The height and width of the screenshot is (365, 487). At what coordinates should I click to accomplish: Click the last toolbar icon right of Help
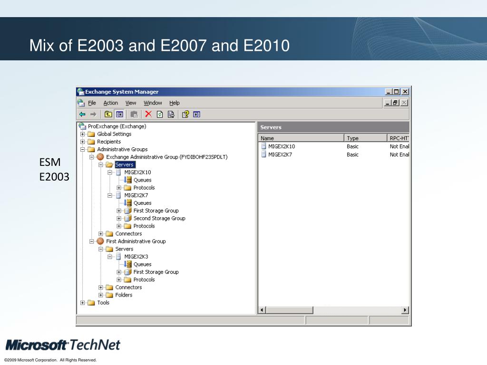pyautogui.click(x=196, y=114)
